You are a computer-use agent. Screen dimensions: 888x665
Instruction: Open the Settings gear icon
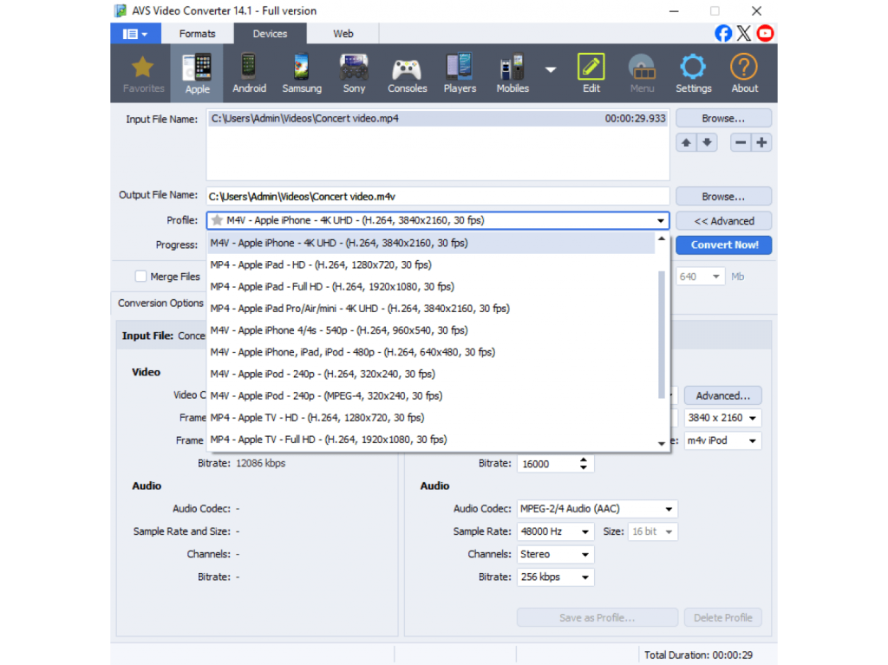coord(693,74)
